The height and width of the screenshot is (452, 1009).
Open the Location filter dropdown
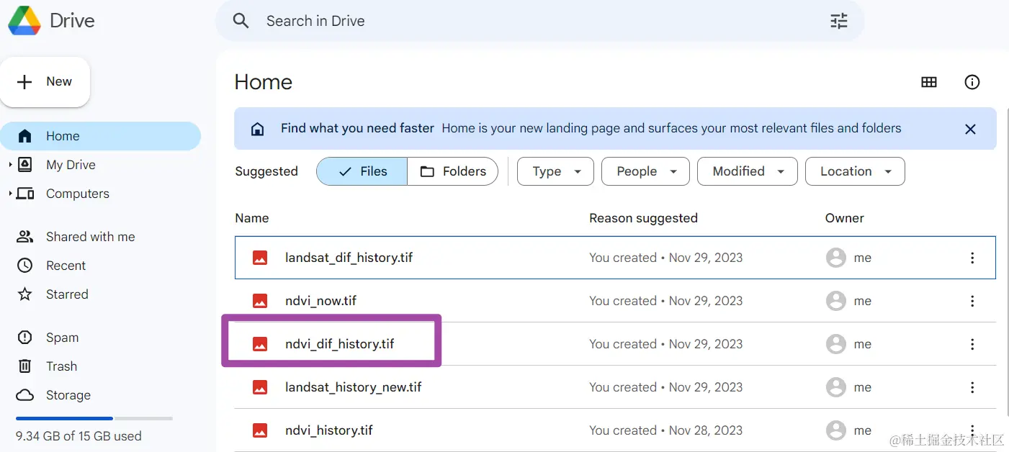point(855,171)
